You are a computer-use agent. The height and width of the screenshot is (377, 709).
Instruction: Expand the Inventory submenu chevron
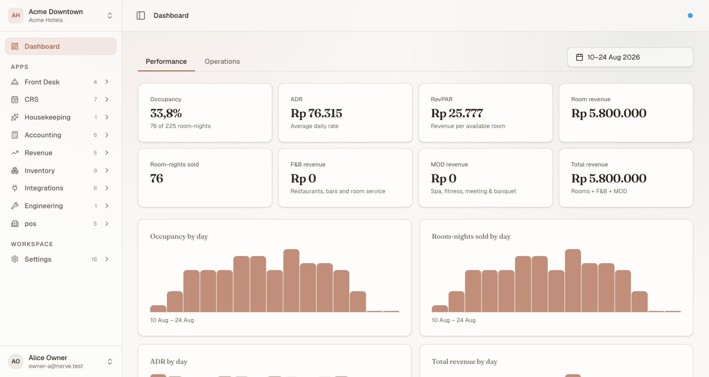point(107,171)
